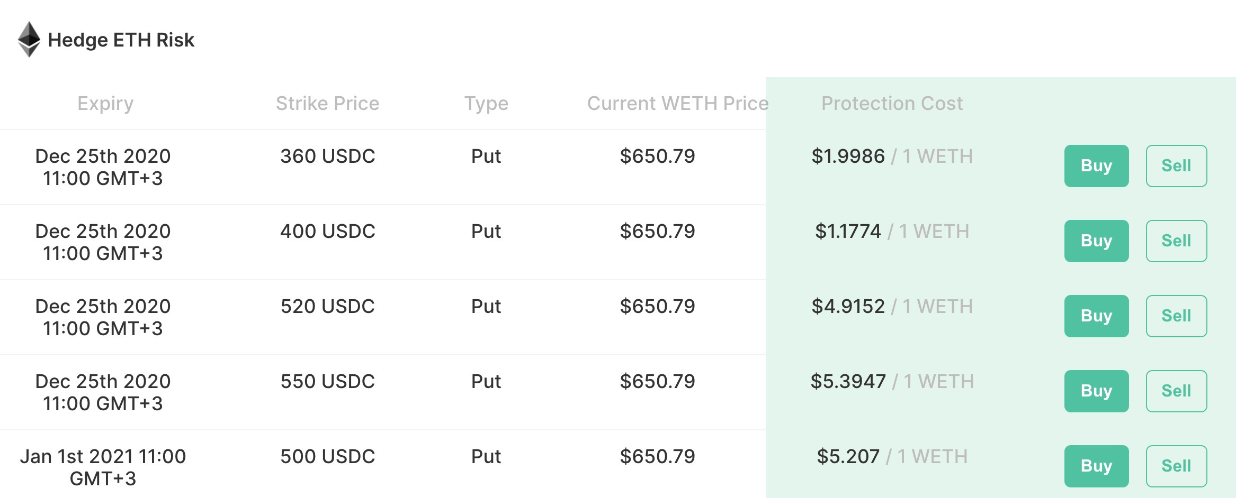The width and height of the screenshot is (1236, 498).
Task: Buy the 400 USDC strike put
Action: (x=1096, y=241)
